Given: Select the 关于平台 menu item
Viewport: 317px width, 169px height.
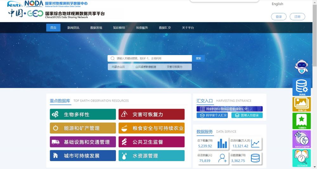Looking at the screenshot, I should pyautogui.click(x=188, y=28).
